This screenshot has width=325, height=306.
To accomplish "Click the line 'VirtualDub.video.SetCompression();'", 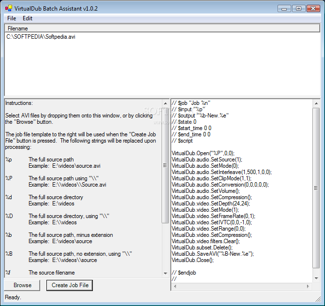I will (x=212, y=235).
